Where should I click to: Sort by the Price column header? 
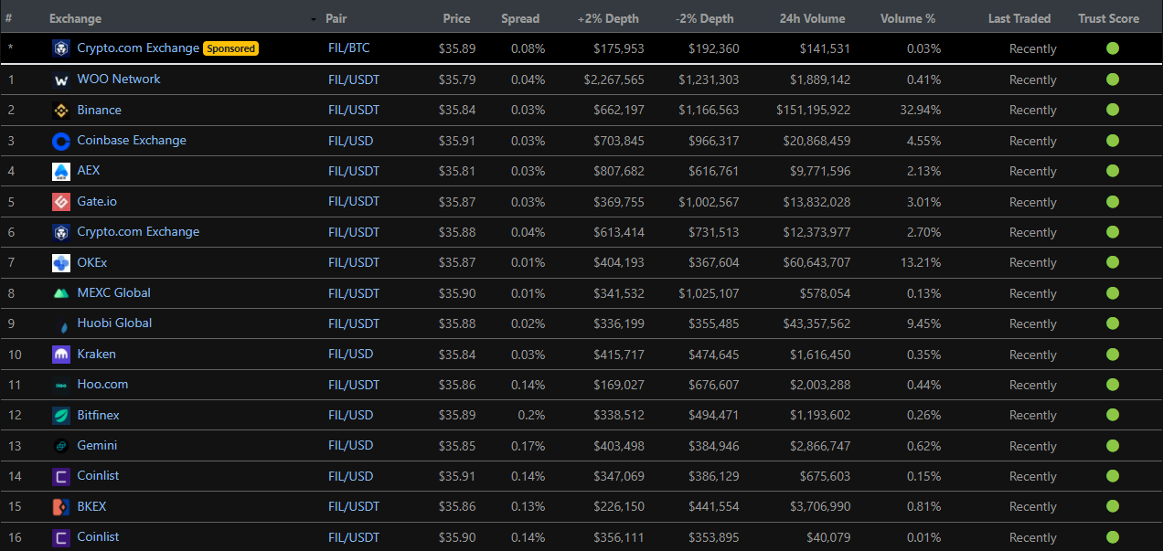coord(456,18)
